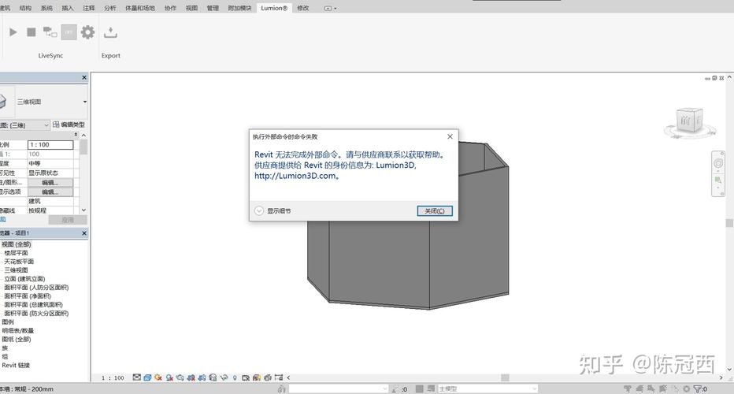Click view scale 1 : 100 in view control bar
734x394 pixels.
(113, 377)
